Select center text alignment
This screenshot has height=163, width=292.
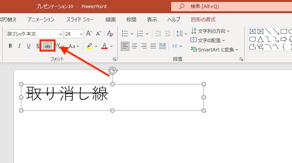point(134,46)
